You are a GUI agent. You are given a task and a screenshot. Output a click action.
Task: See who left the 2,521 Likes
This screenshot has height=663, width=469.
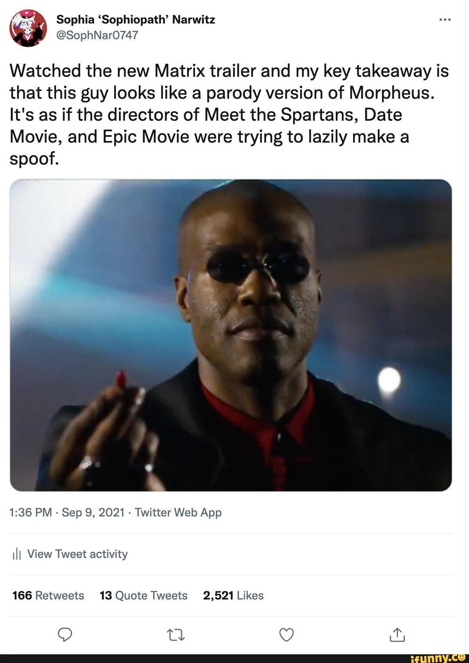(x=233, y=595)
